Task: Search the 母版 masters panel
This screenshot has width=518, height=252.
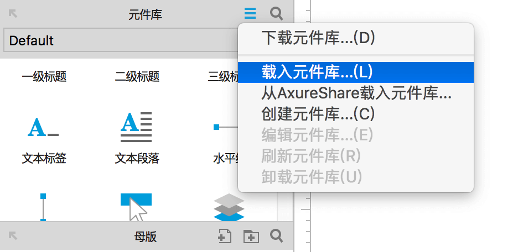Action: pyautogui.click(x=276, y=236)
